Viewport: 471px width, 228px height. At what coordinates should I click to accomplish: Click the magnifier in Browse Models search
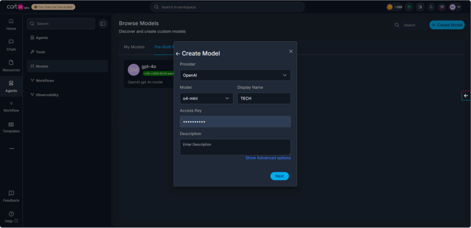(x=397, y=25)
